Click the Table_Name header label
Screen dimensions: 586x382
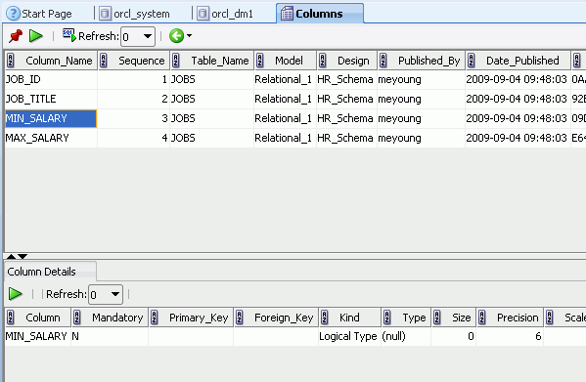tap(220, 61)
